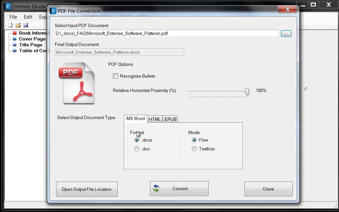
Task: Choose the Flow mode radio button
Action: tap(194, 140)
